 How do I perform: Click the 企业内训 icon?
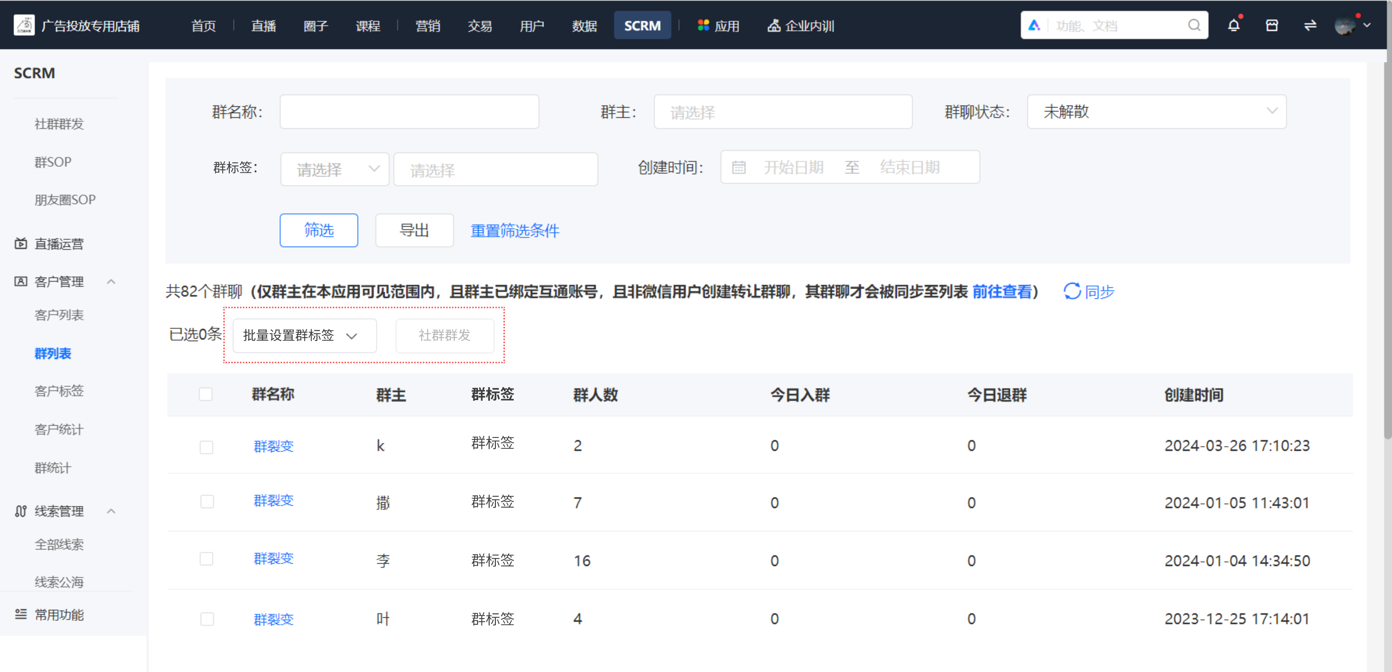point(774,25)
